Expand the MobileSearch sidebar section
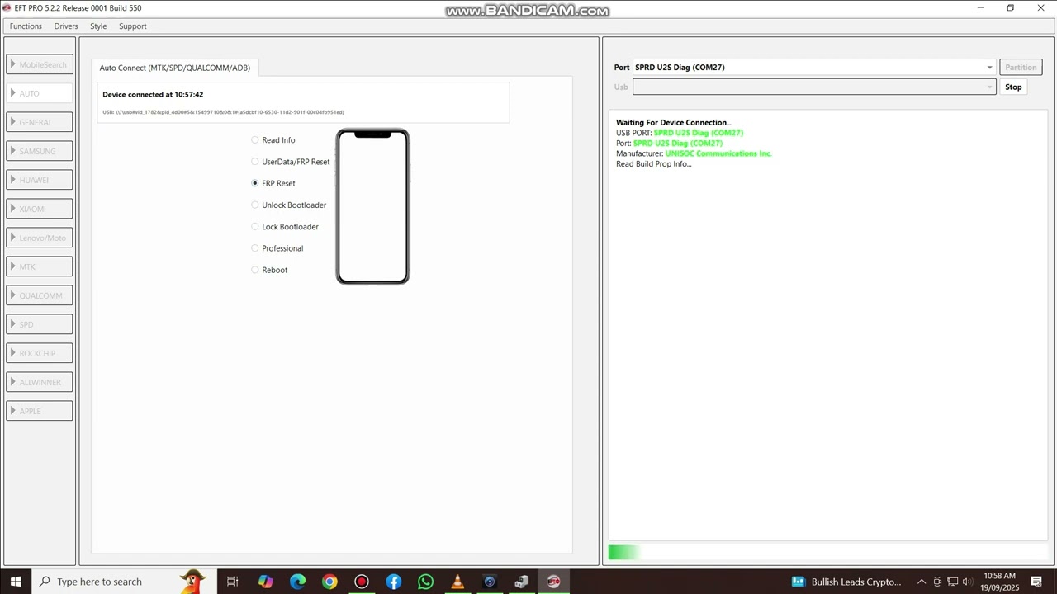 [40, 64]
